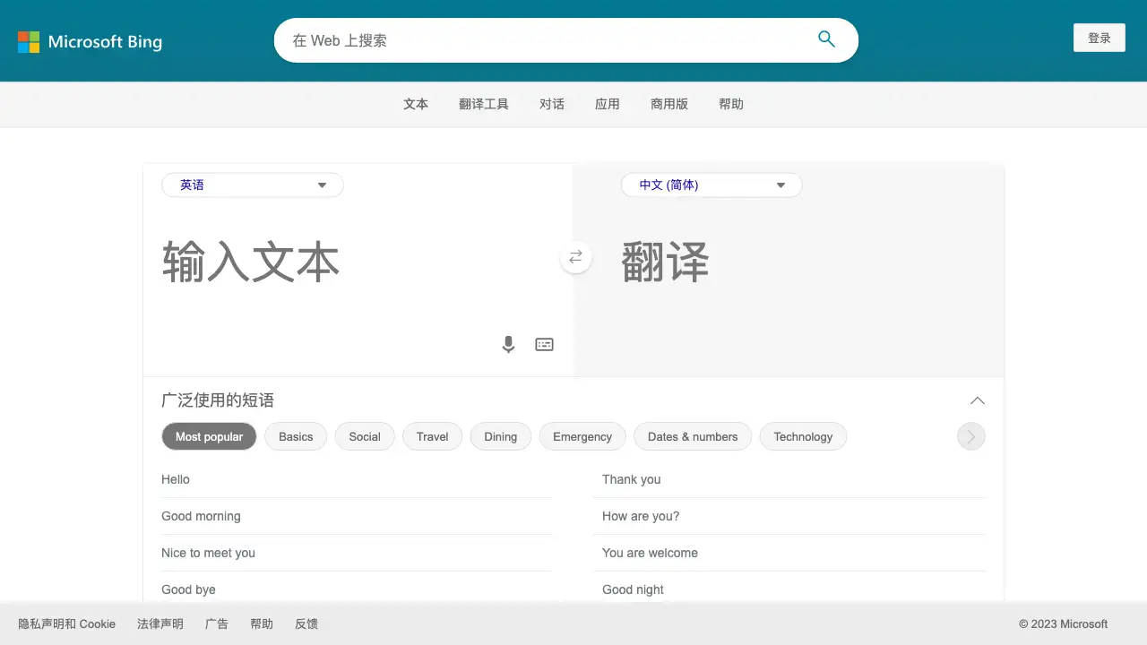Image resolution: width=1147 pixels, height=645 pixels.
Task: Click the web search input field
Action: point(538,39)
